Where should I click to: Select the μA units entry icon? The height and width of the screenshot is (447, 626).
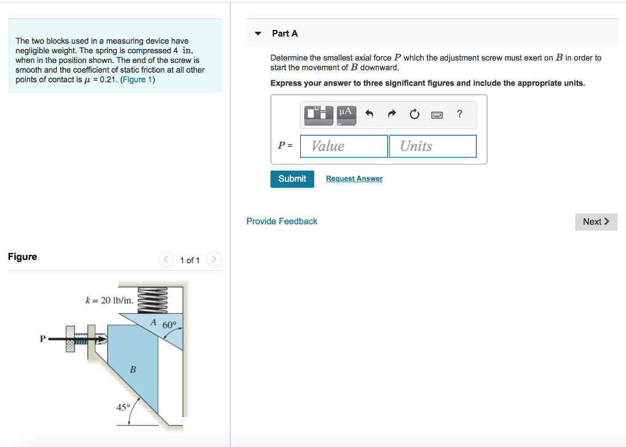(x=345, y=114)
